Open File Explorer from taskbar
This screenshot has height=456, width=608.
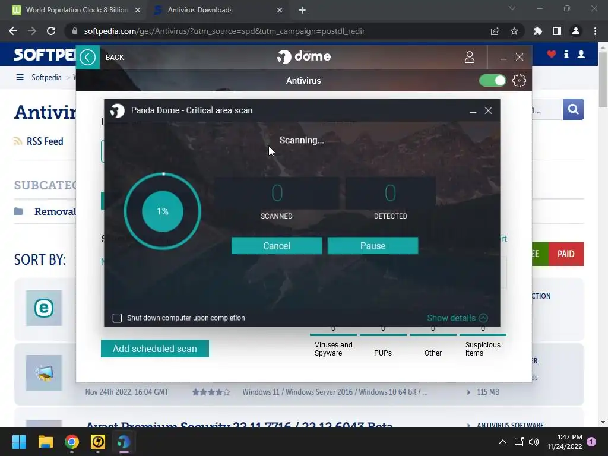tap(45, 442)
